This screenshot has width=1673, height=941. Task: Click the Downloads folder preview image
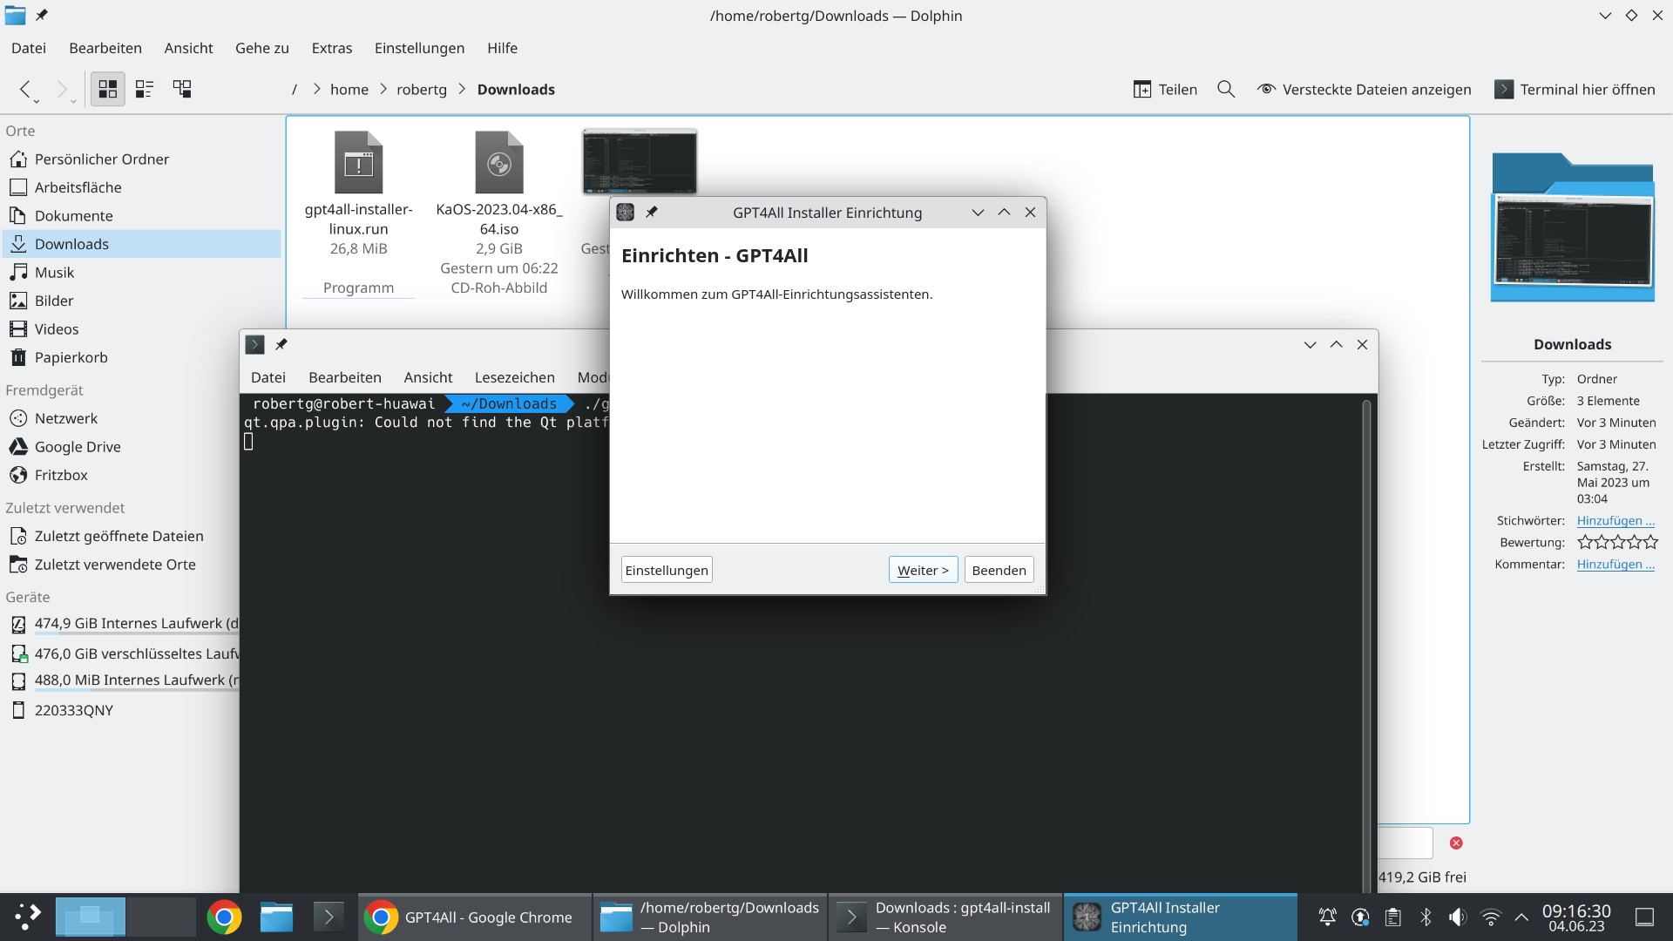(x=1573, y=228)
